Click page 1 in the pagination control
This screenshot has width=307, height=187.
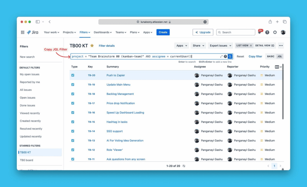point(274,166)
